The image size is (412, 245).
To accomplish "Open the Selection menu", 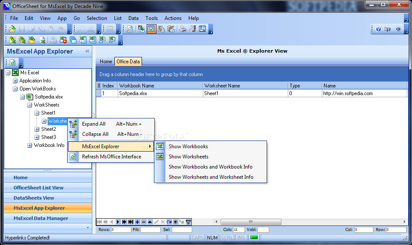I will [97, 18].
